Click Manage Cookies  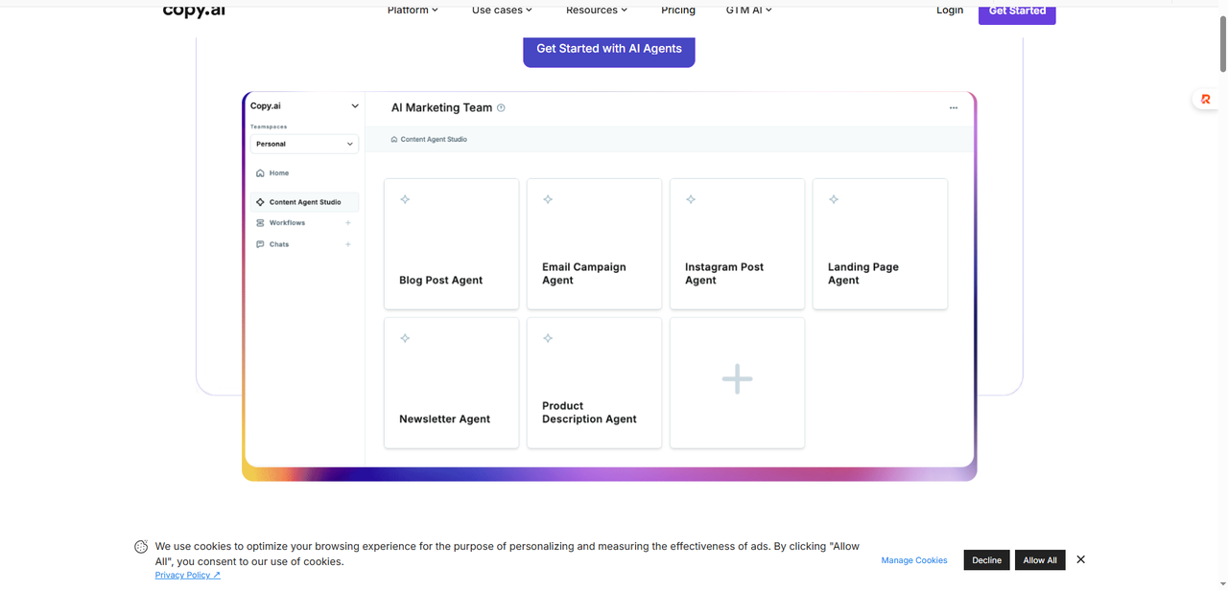pyautogui.click(x=914, y=560)
